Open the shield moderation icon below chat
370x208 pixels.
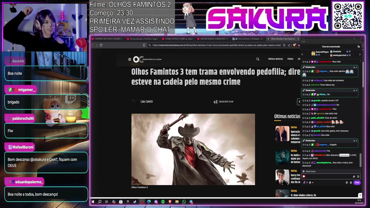point(347,183)
